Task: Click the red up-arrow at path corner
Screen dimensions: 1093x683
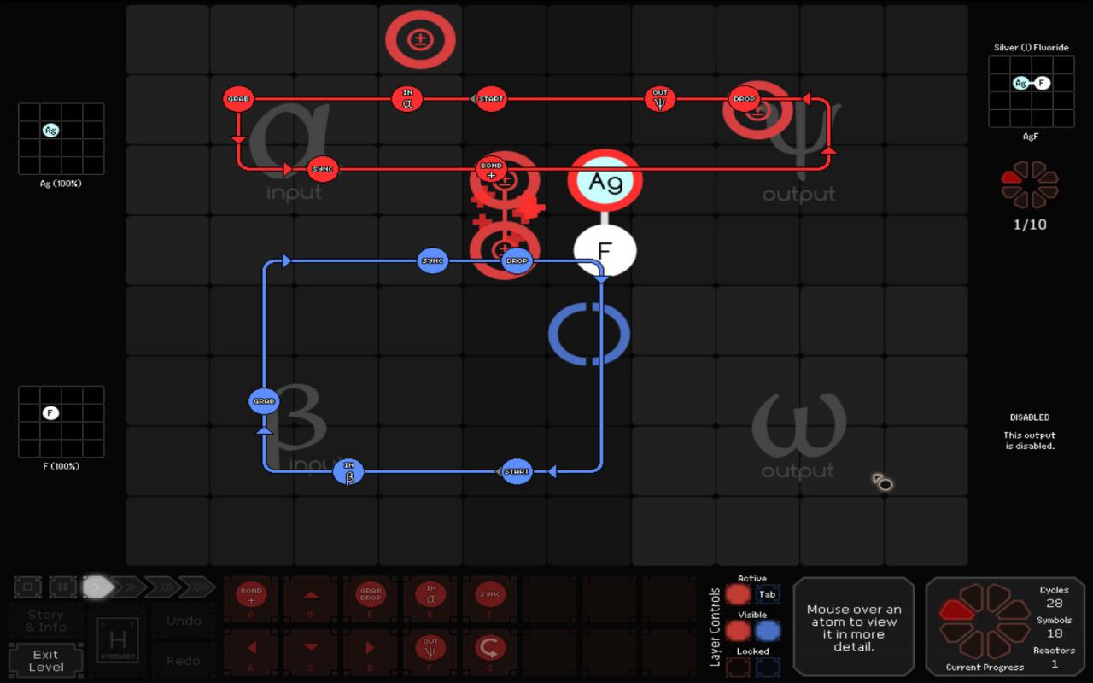Action: 828,151
